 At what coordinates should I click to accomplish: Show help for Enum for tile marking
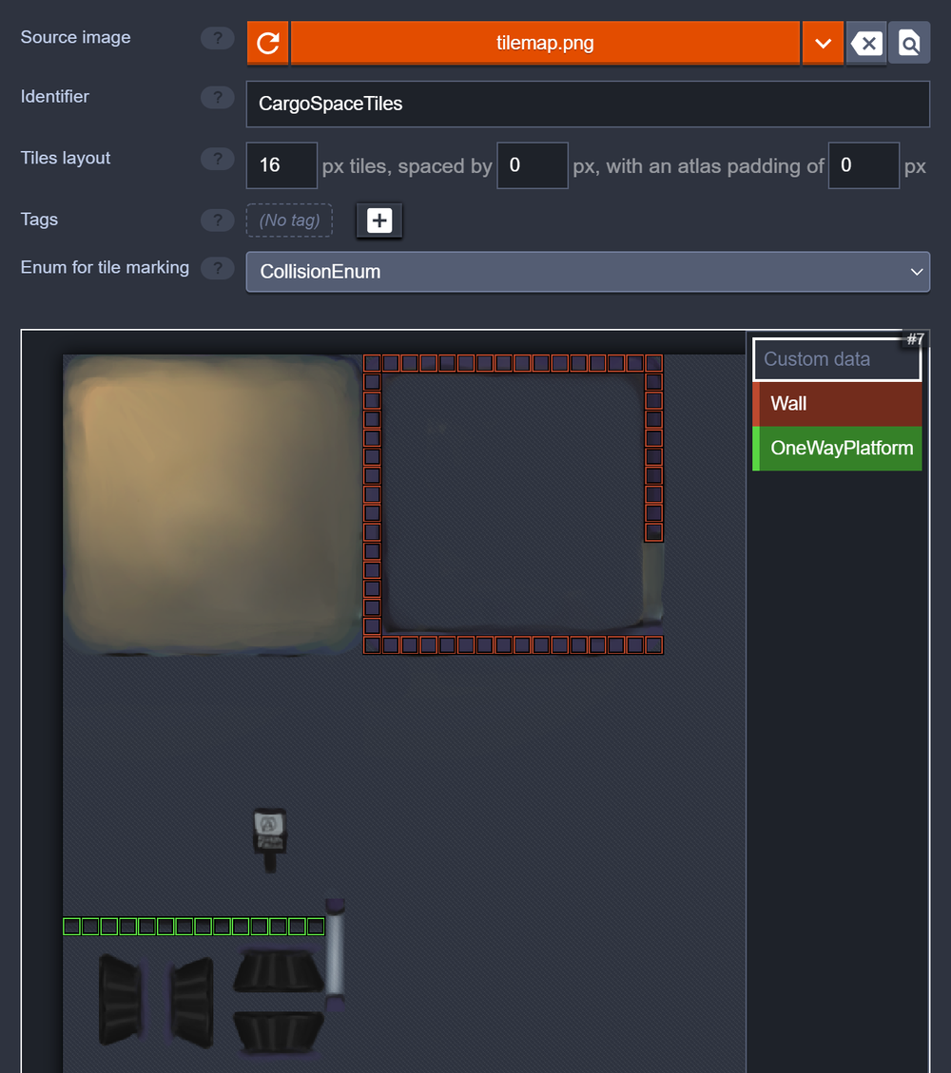(217, 268)
